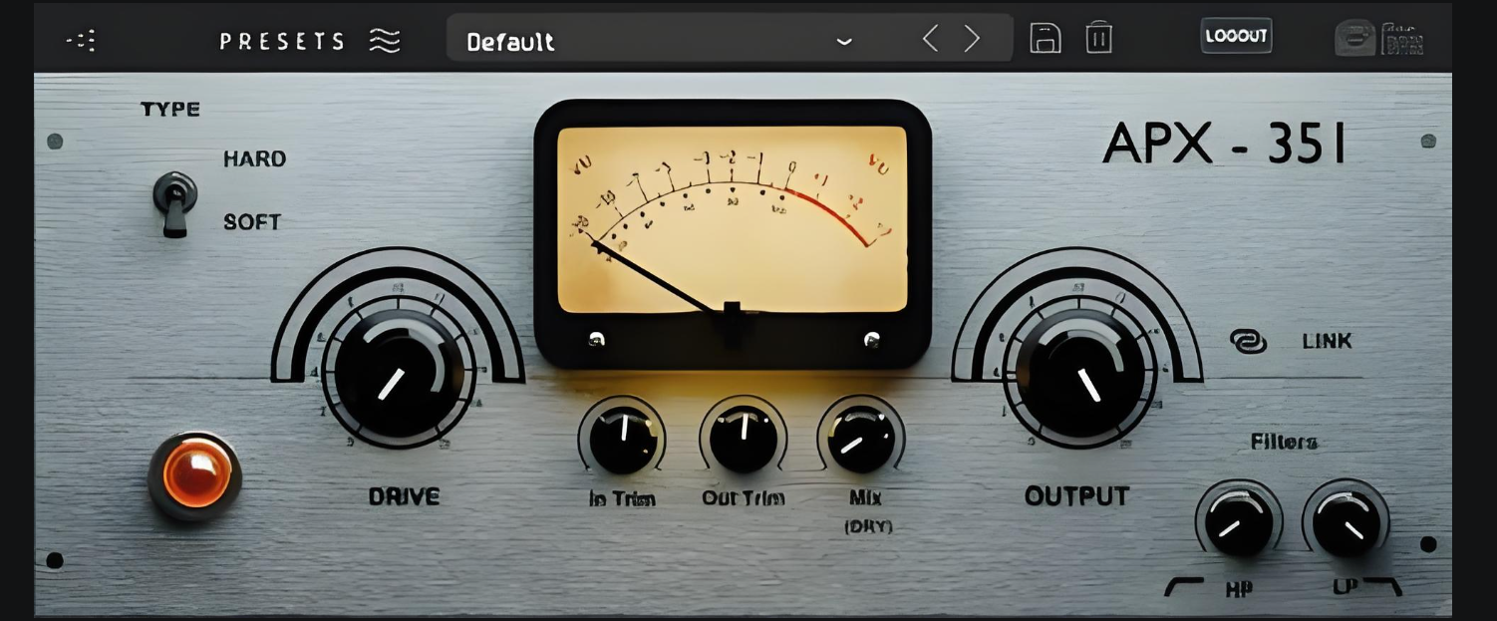Image resolution: width=1497 pixels, height=621 pixels.
Task: Enable LINK between drive and output
Action: [1326, 341]
